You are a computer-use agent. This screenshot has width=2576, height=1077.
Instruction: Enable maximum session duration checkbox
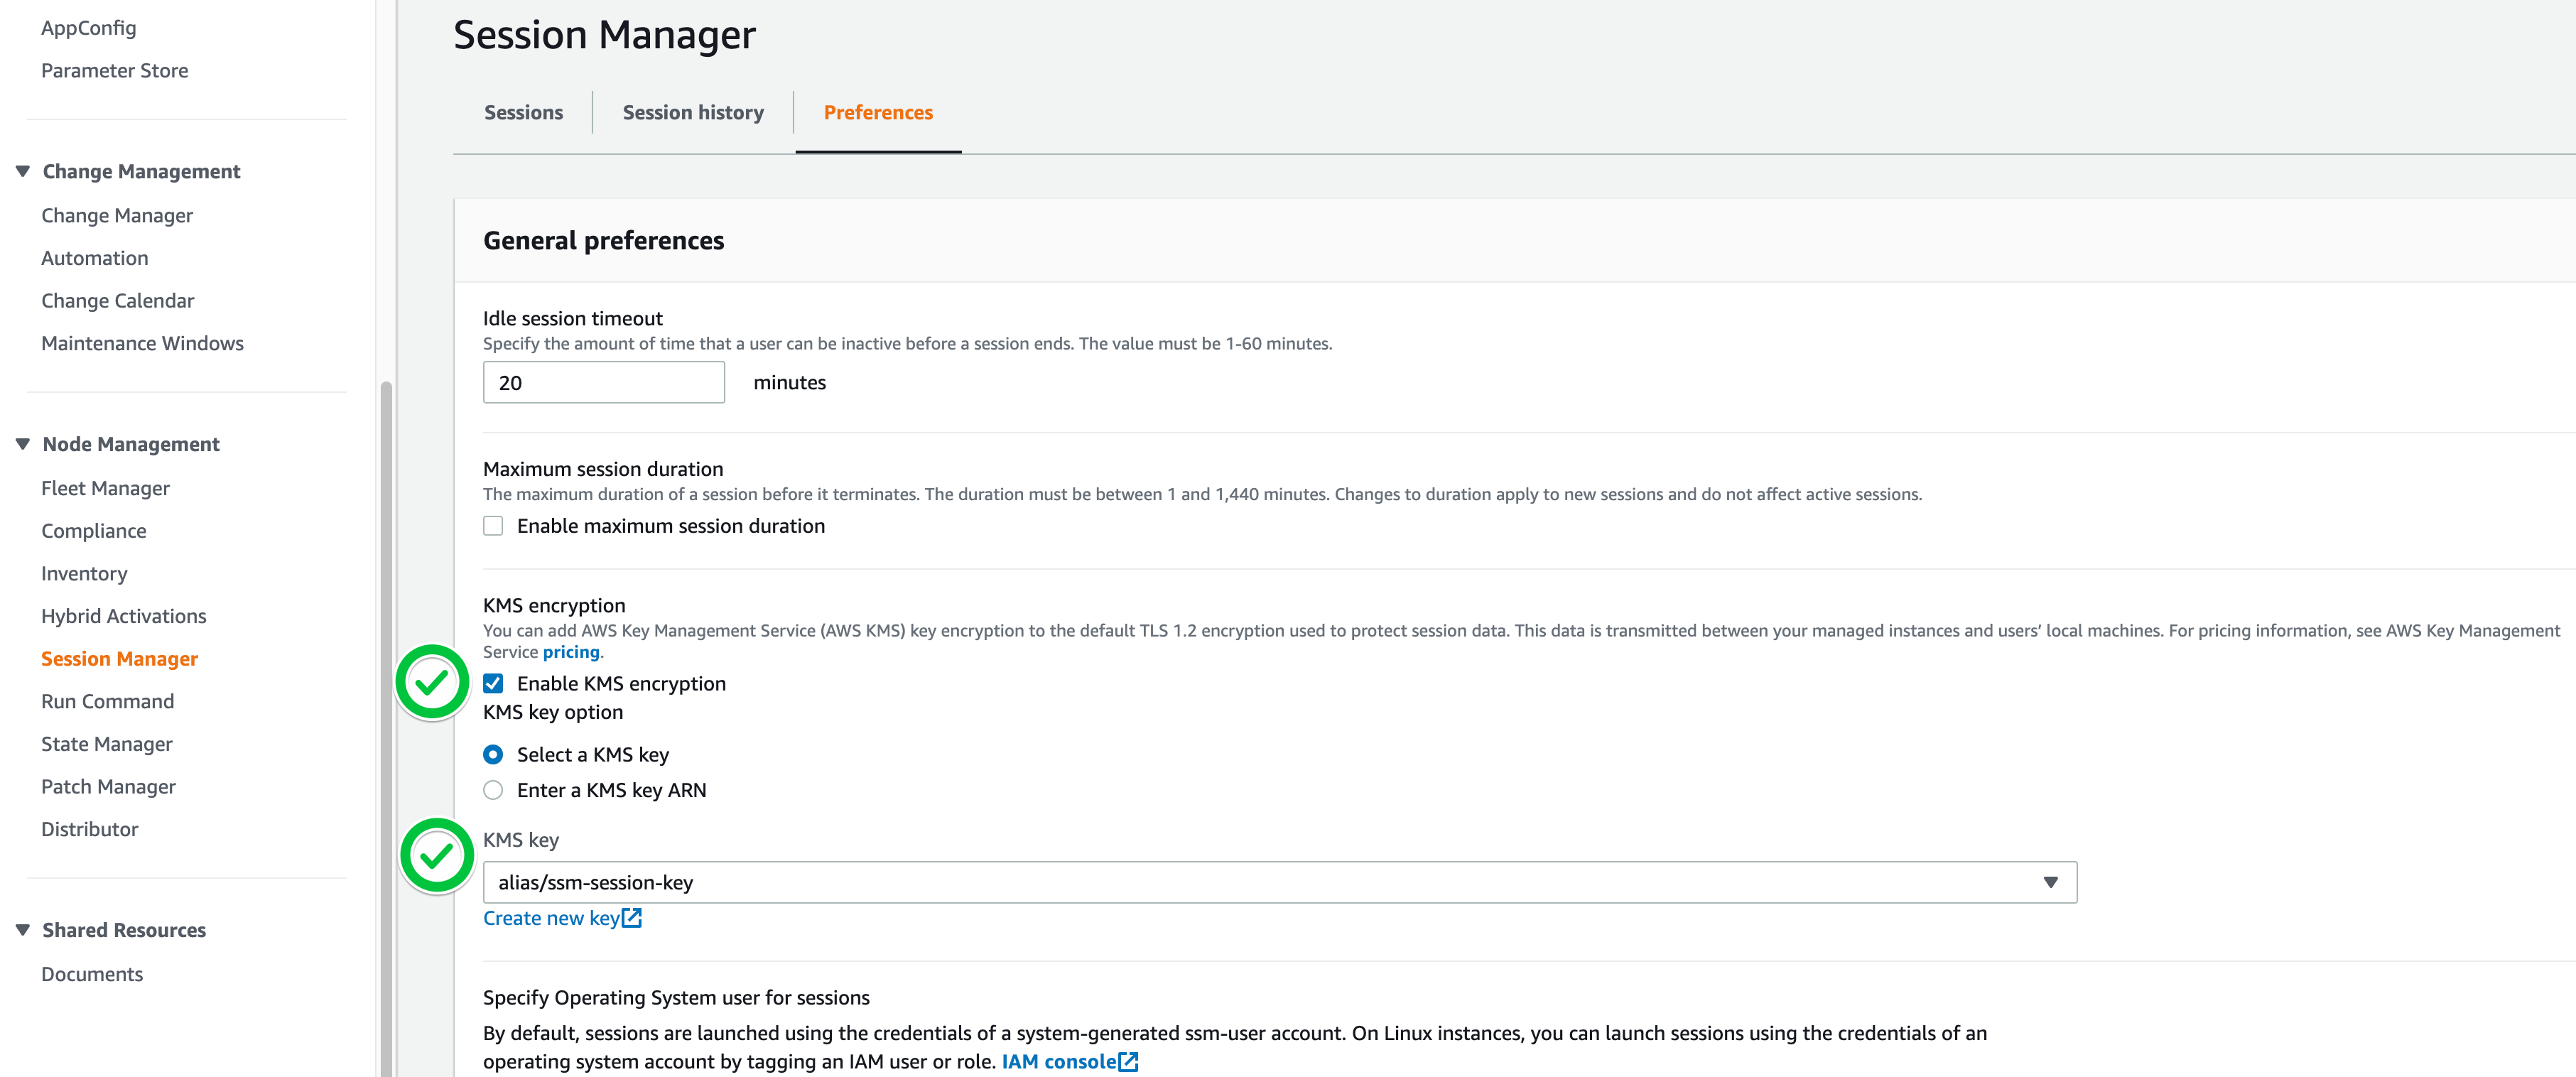pos(493,526)
